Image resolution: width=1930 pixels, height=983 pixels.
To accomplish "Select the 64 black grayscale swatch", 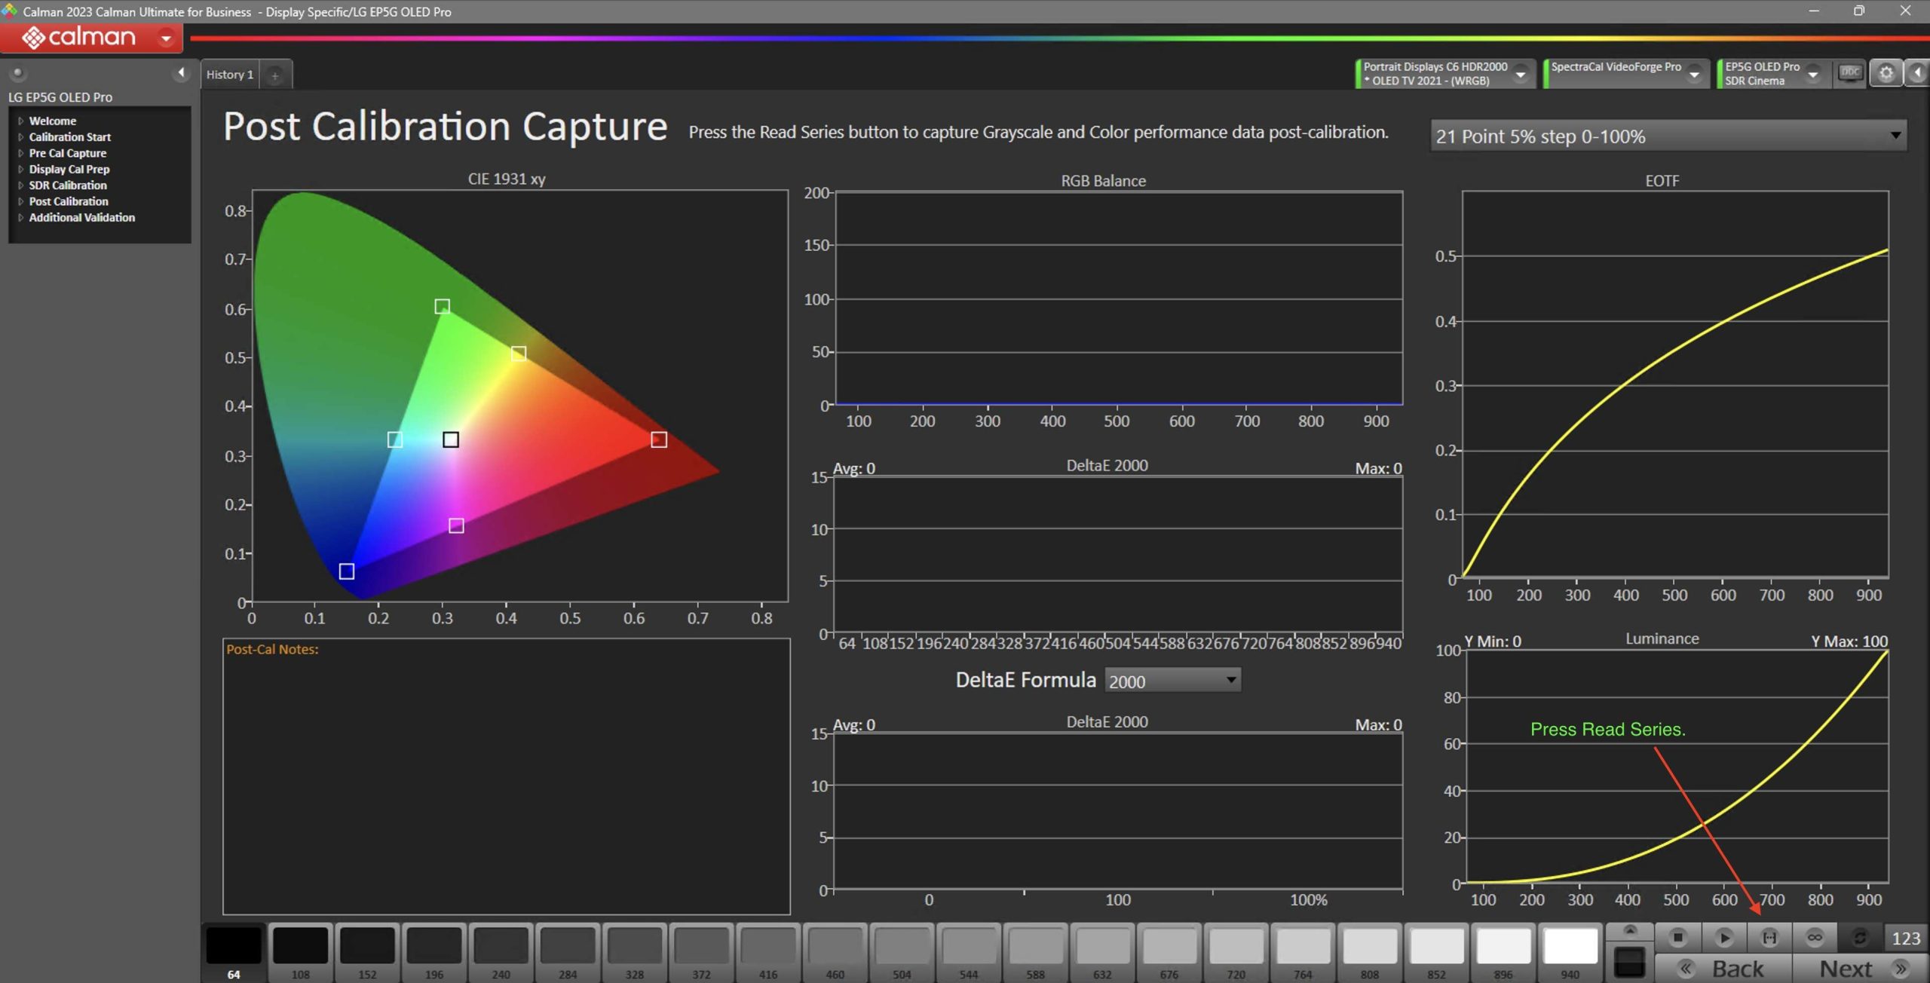I will pyautogui.click(x=234, y=952).
